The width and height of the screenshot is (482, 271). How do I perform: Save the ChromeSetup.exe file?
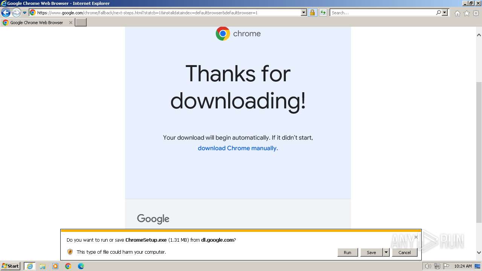pos(371,253)
